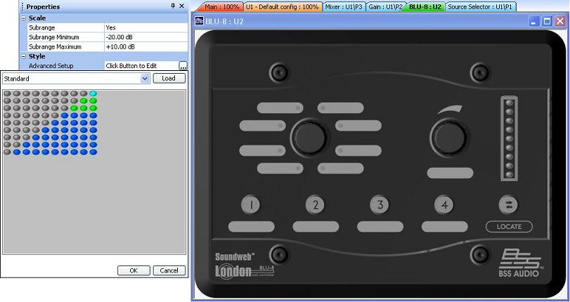This screenshot has width=570, height=302.
Task: Click the label strip under button 2
Action: point(316,227)
